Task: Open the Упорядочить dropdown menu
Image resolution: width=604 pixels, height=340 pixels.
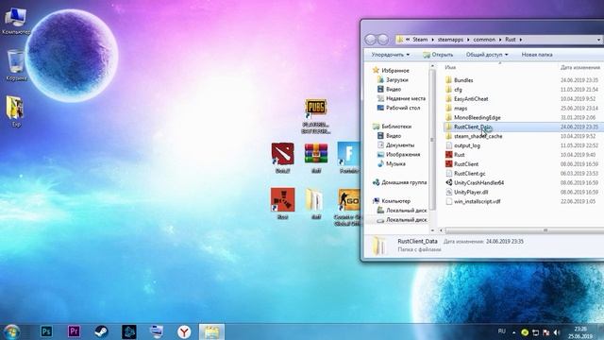Action: 390,55
